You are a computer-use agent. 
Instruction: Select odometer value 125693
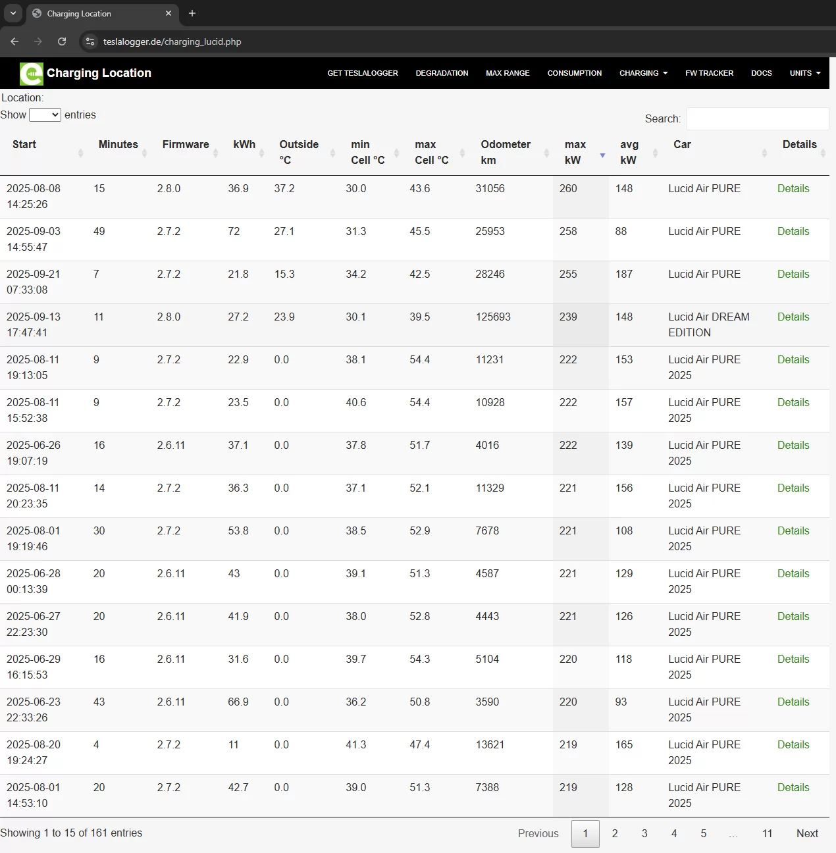click(x=493, y=317)
